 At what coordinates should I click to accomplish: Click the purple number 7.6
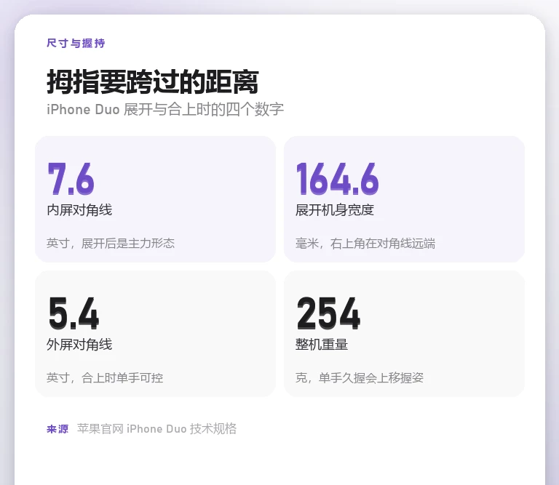[71, 178]
